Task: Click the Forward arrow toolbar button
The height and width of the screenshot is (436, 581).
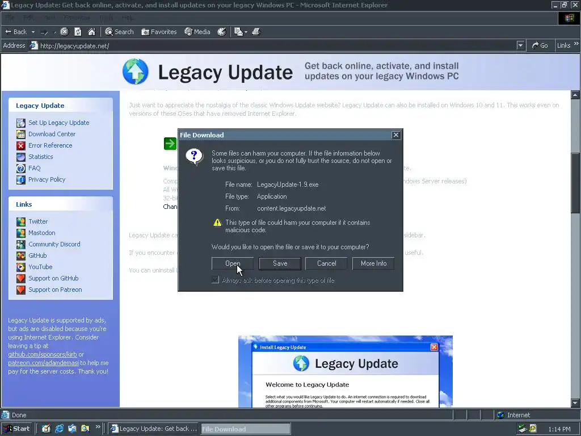Action: [x=44, y=32]
